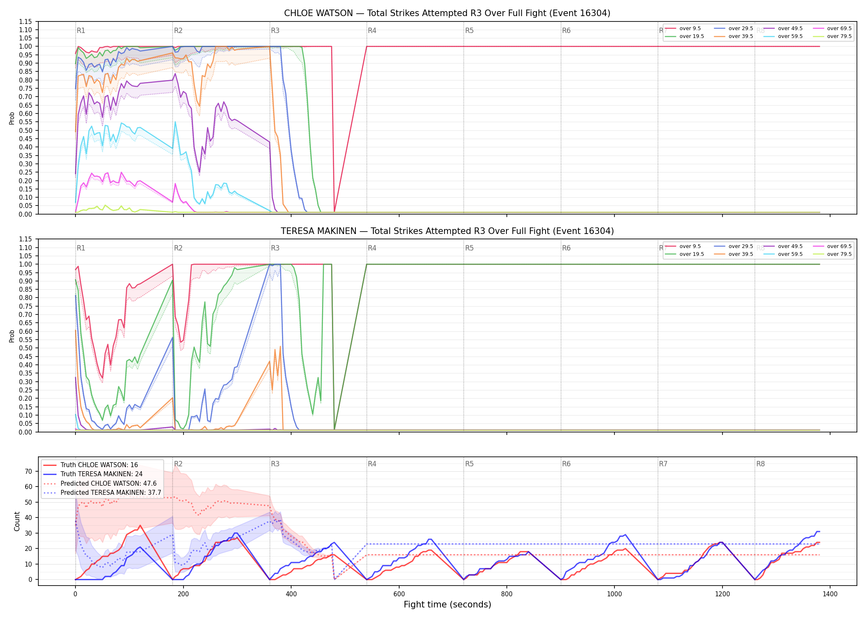Click the R6 marker in Teresa Makinen chart

(566, 248)
